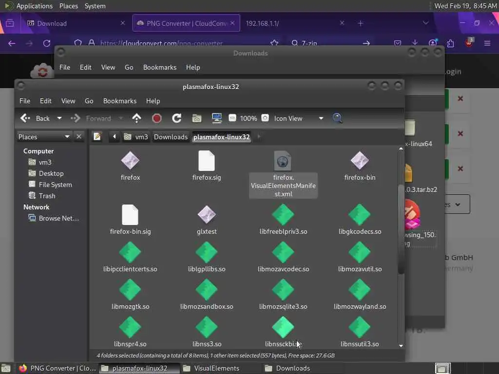Select libmozsqlite3.so library
The height and width of the screenshot is (374, 499).
(283, 290)
